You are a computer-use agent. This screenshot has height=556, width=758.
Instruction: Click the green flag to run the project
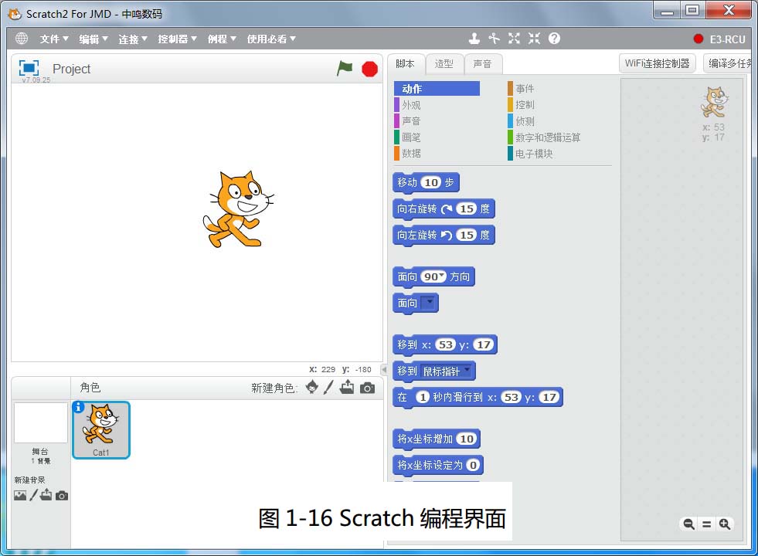coord(345,69)
